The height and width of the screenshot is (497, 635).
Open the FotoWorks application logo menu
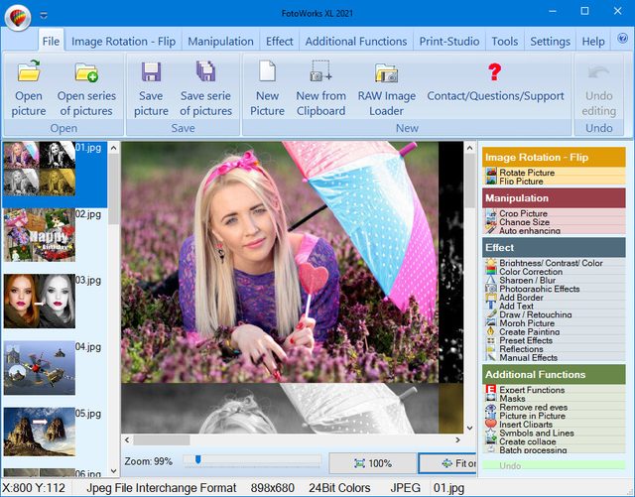[x=18, y=15]
